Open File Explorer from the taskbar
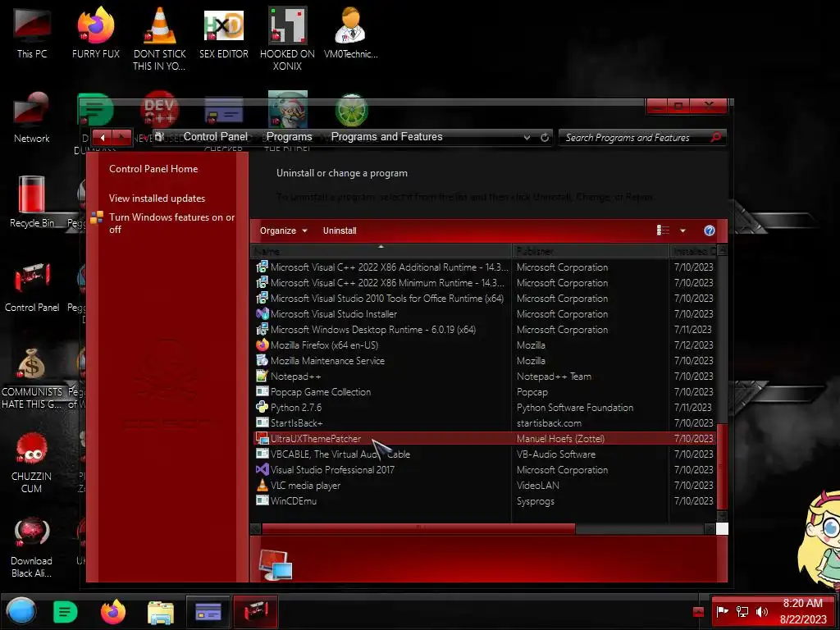This screenshot has height=630, width=840. click(161, 612)
